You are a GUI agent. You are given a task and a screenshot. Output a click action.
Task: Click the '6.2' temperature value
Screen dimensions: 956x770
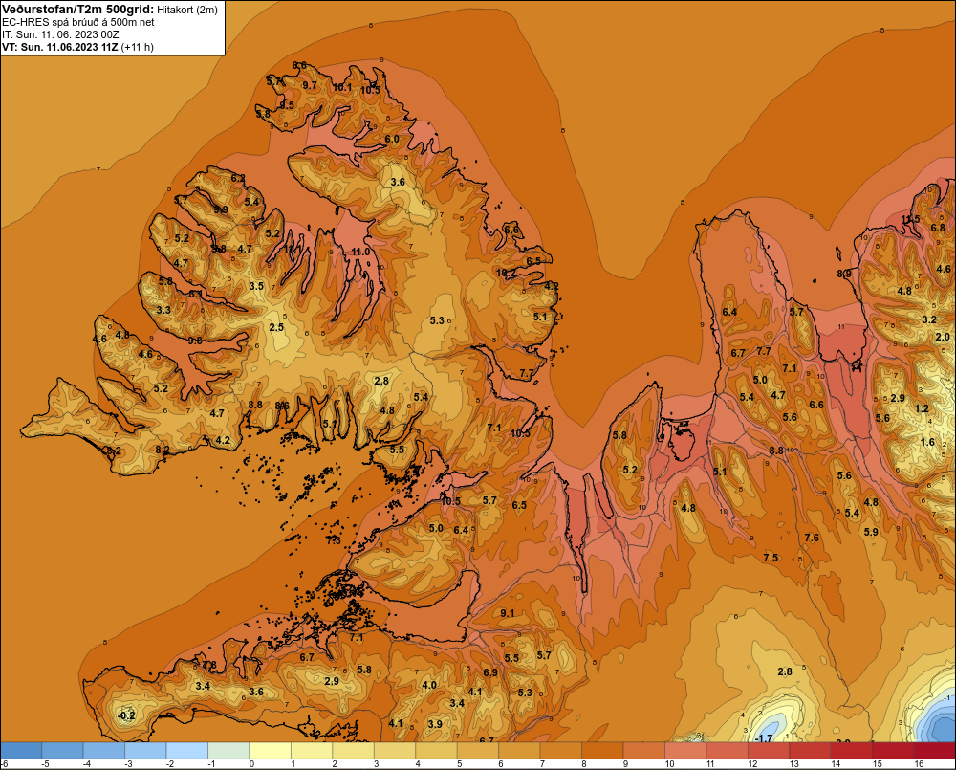[238, 178]
